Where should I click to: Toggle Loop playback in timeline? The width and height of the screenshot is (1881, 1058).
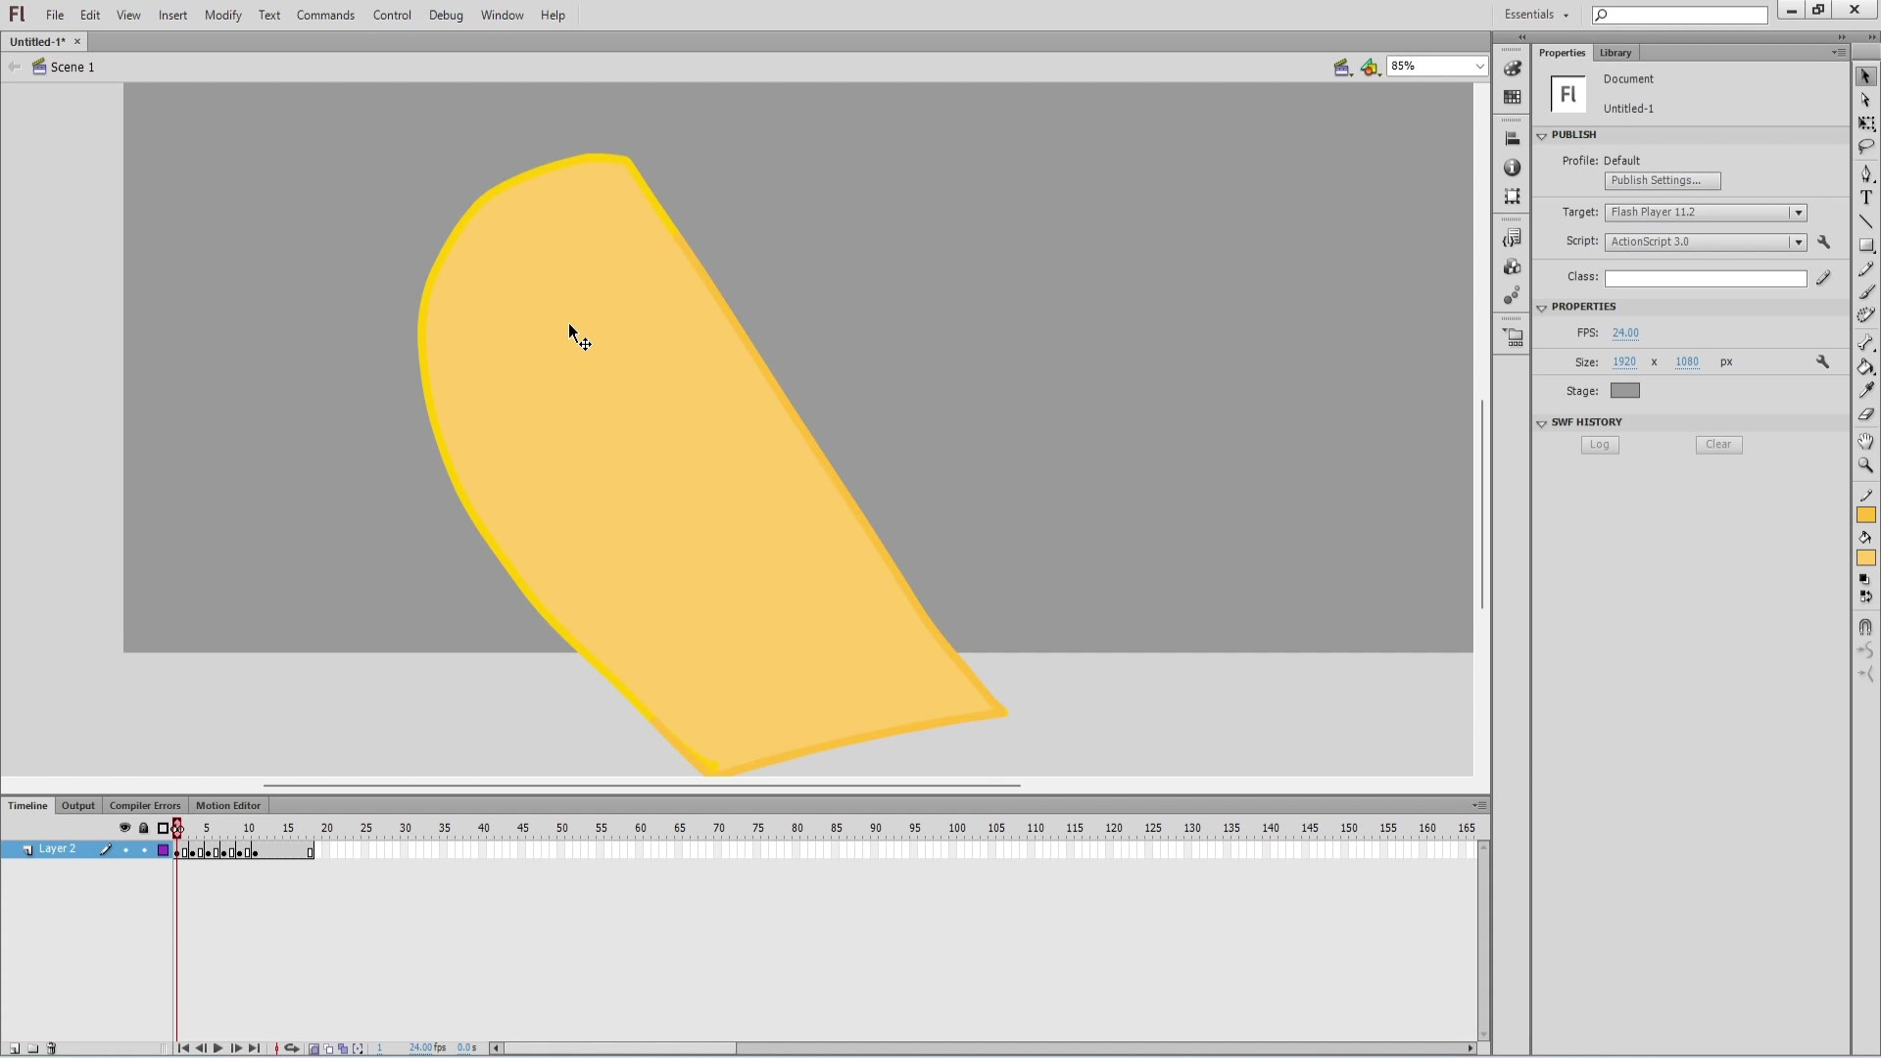[x=291, y=1048]
